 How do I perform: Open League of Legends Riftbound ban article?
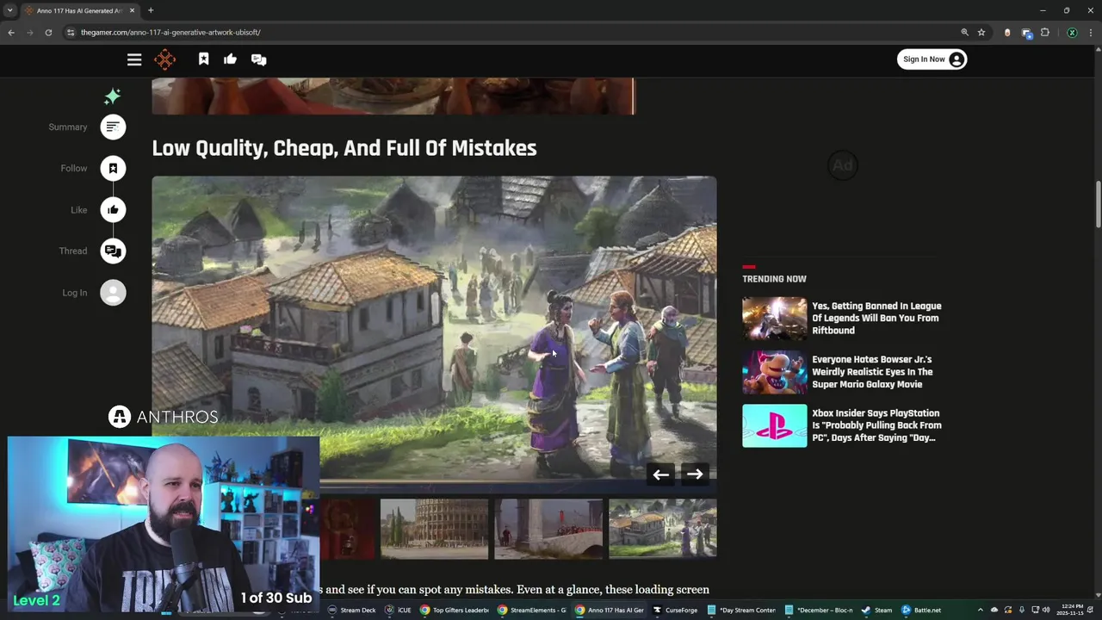pyautogui.click(x=876, y=318)
